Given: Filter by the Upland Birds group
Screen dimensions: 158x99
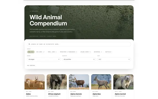Looking at the screenshot, I should (x=86, y=52).
